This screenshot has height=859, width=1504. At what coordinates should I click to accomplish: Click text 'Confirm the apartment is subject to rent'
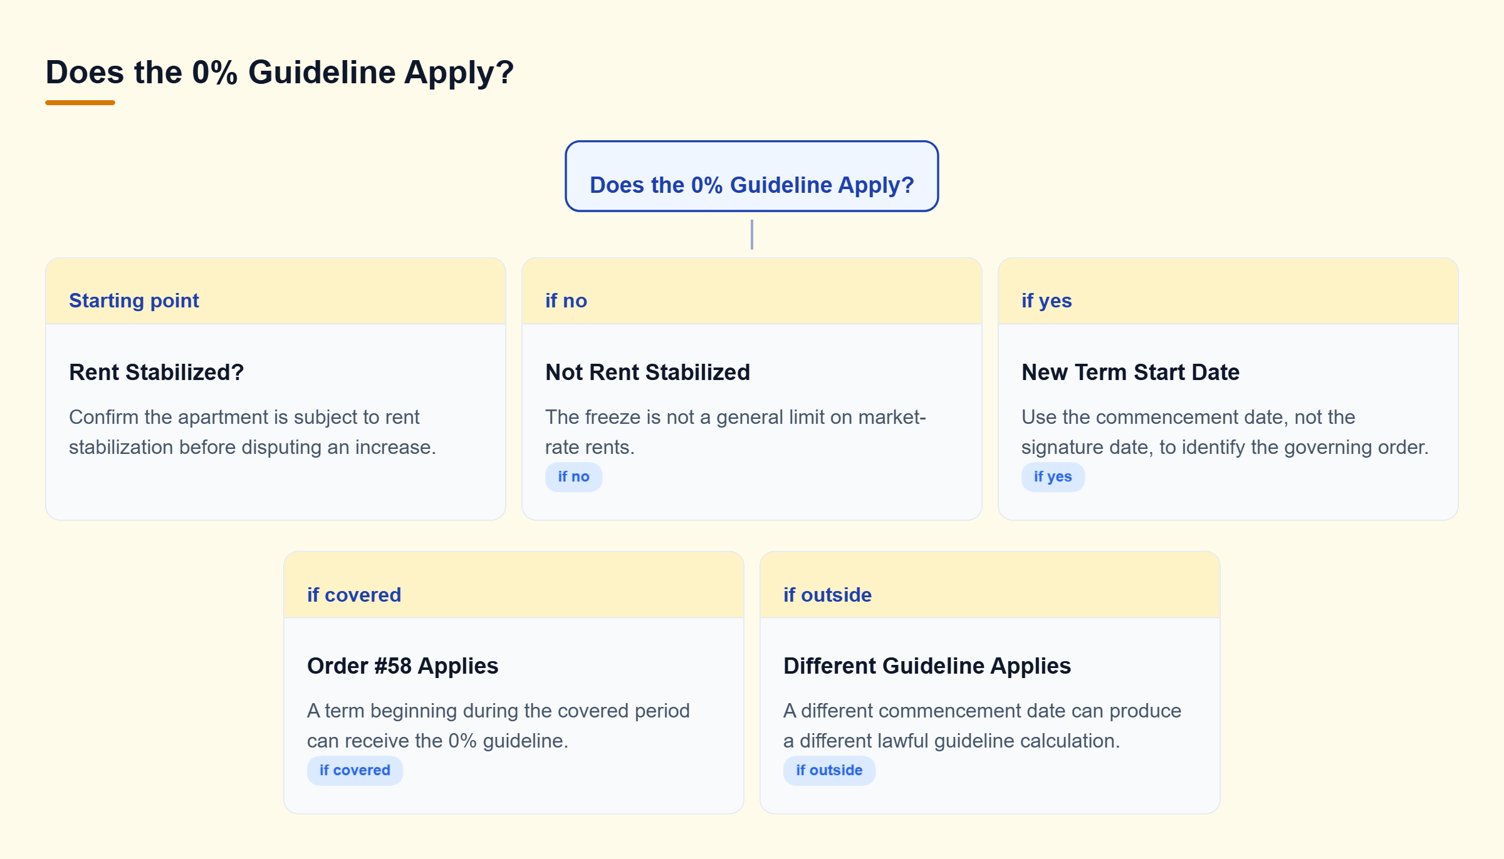click(244, 417)
